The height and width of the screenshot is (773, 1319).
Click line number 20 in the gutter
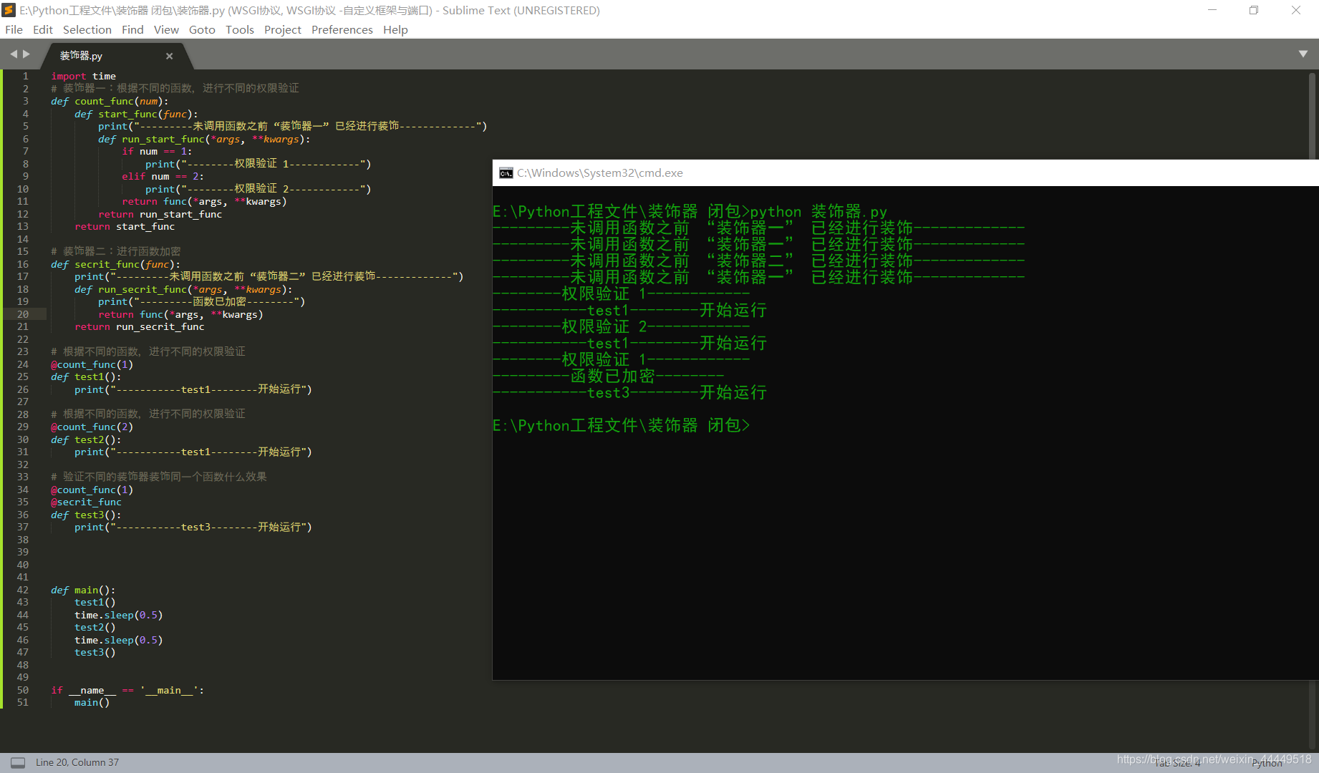(x=23, y=314)
